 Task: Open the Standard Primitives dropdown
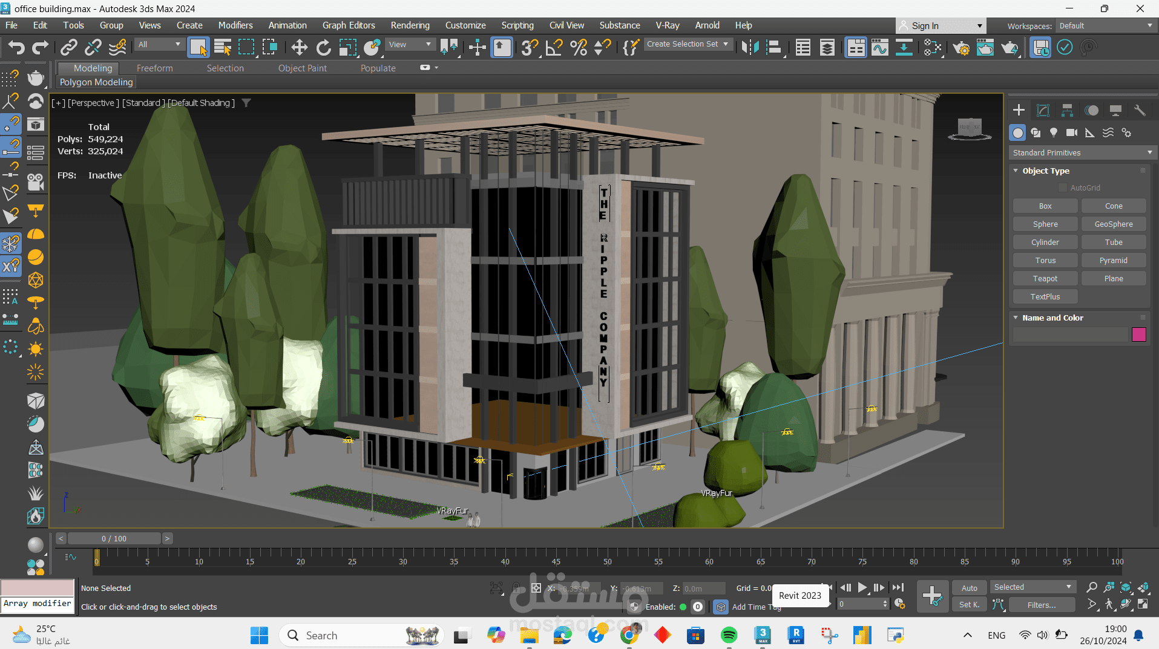coord(1082,152)
